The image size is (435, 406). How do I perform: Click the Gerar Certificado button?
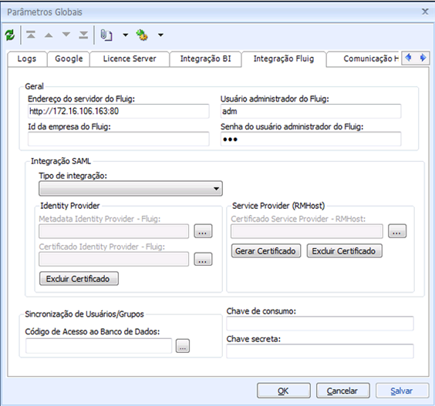[266, 251]
